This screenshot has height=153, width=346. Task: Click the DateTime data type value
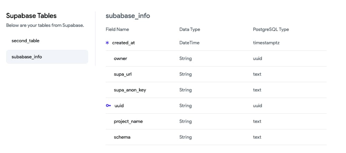pos(189,43)
